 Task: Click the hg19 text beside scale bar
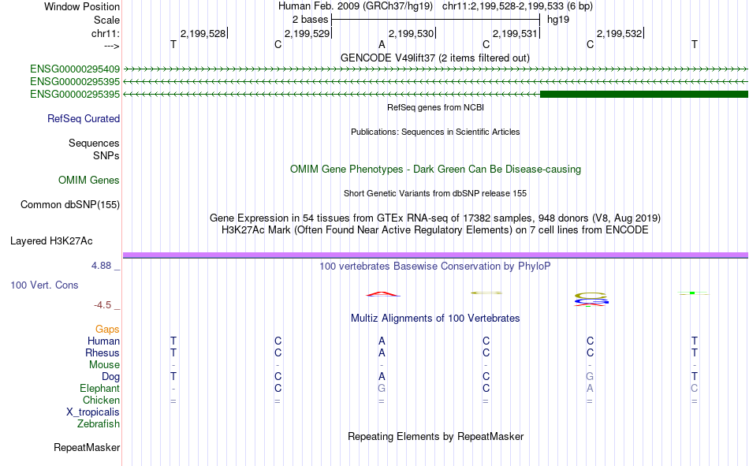pyautogui.click(x=558, y=20)
